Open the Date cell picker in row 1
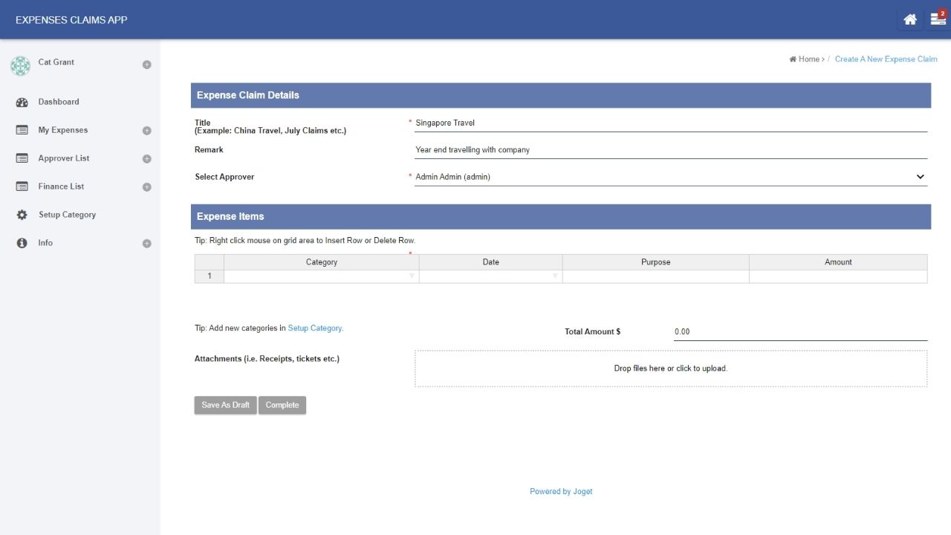951x535 pixels. (554, 276)
